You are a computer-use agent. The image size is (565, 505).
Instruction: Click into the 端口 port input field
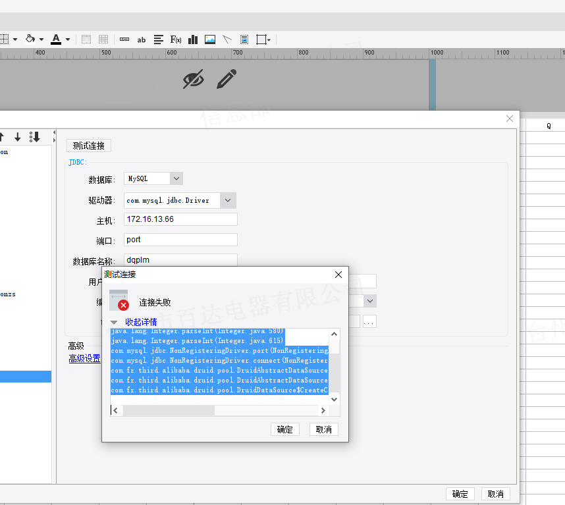click(180, 240)
